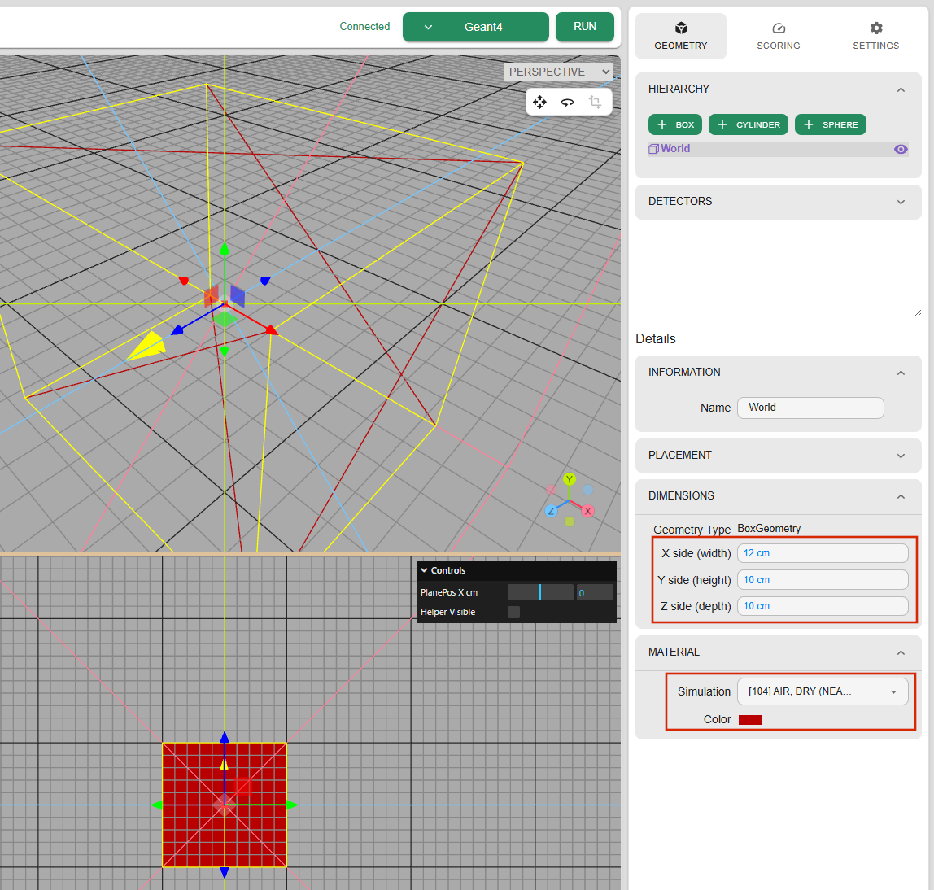This screenshot has height=890, width=934.
Task: Click the Settings gear icon
Action: click(875, 28)
